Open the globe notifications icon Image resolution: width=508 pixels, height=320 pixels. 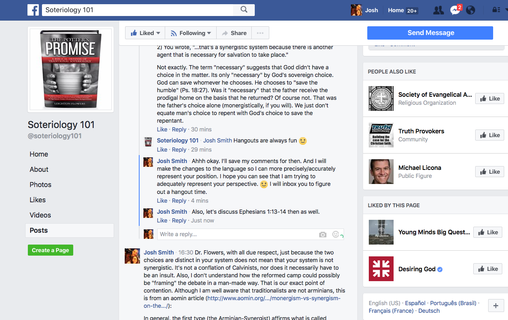coord(471,10)
